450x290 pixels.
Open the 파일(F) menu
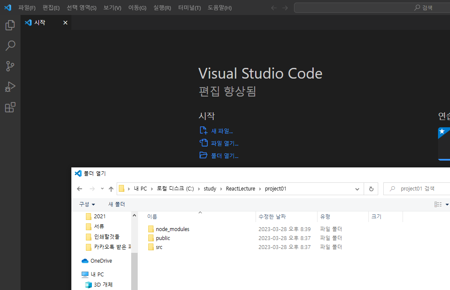tap(27, 8)
